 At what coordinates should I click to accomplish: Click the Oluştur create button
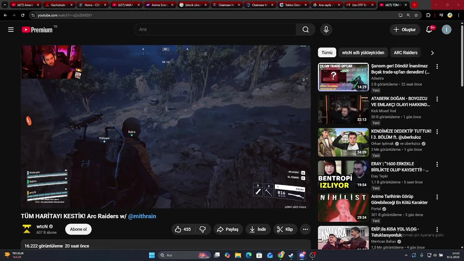tap(405, 30)
